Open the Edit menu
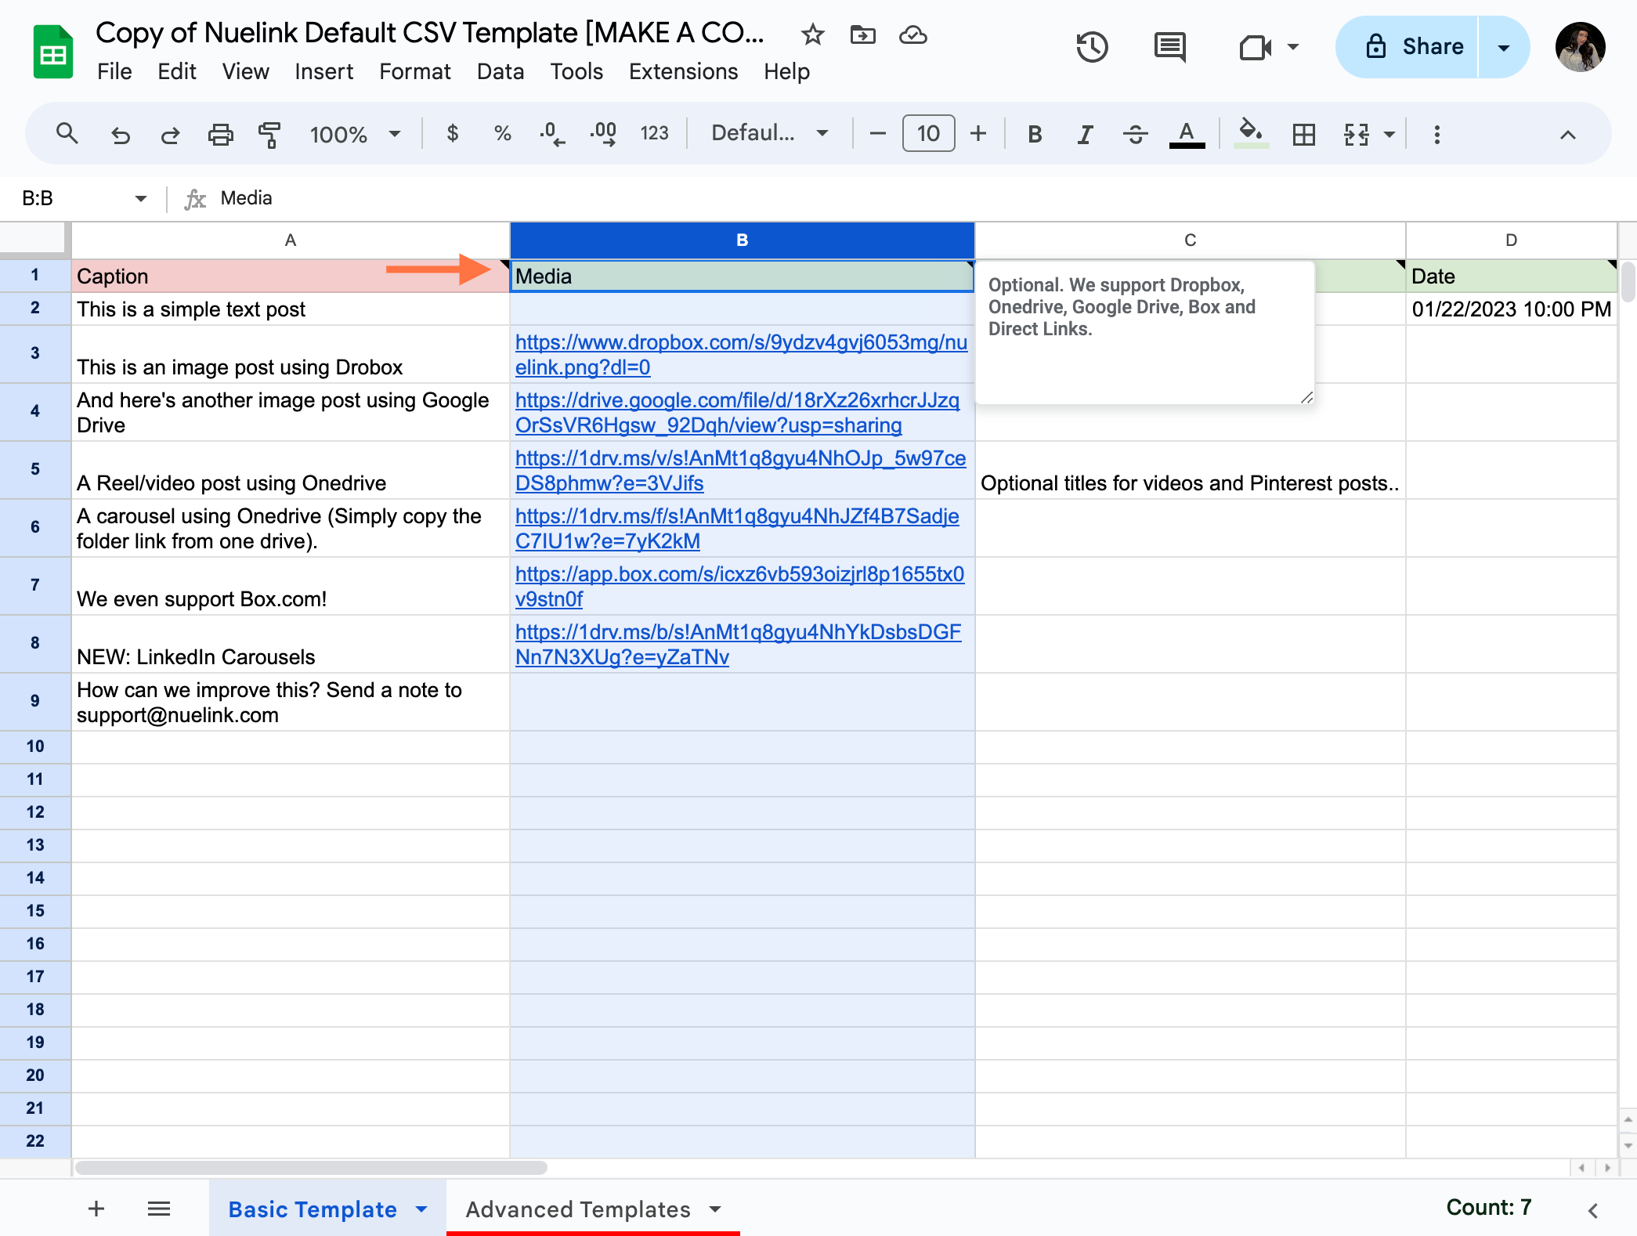Screen dimensions: 1637x1236 point(176,71)
